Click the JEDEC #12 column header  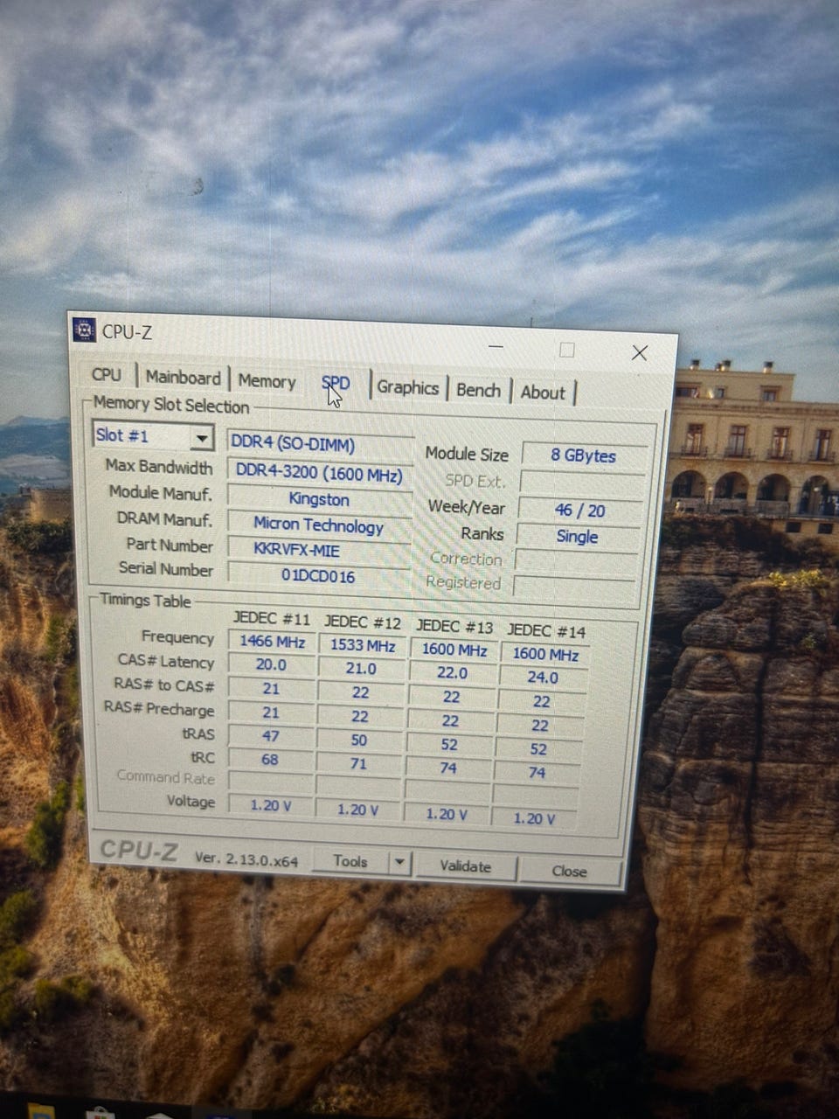[363, 622]
